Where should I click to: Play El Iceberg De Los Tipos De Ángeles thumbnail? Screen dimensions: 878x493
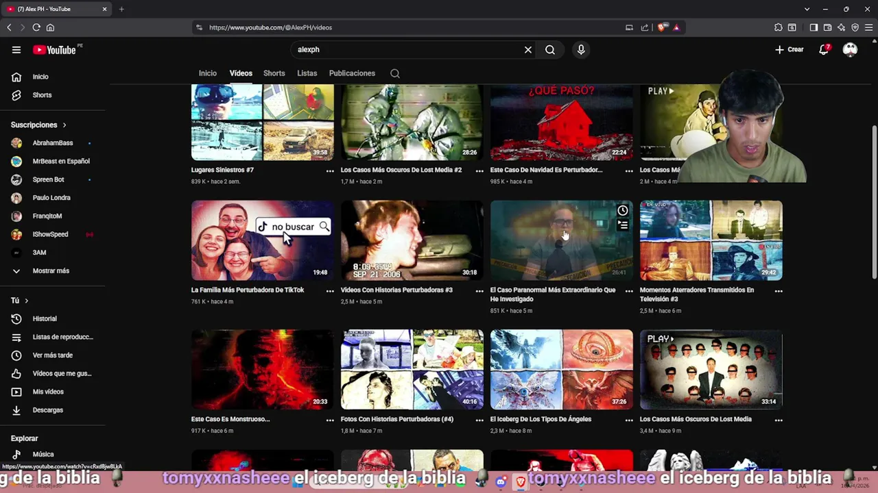pyautogui.click(x=562, y=370)
